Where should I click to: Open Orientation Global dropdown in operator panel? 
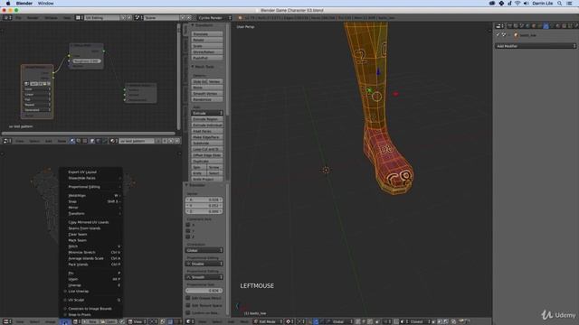tap(204, 250)
